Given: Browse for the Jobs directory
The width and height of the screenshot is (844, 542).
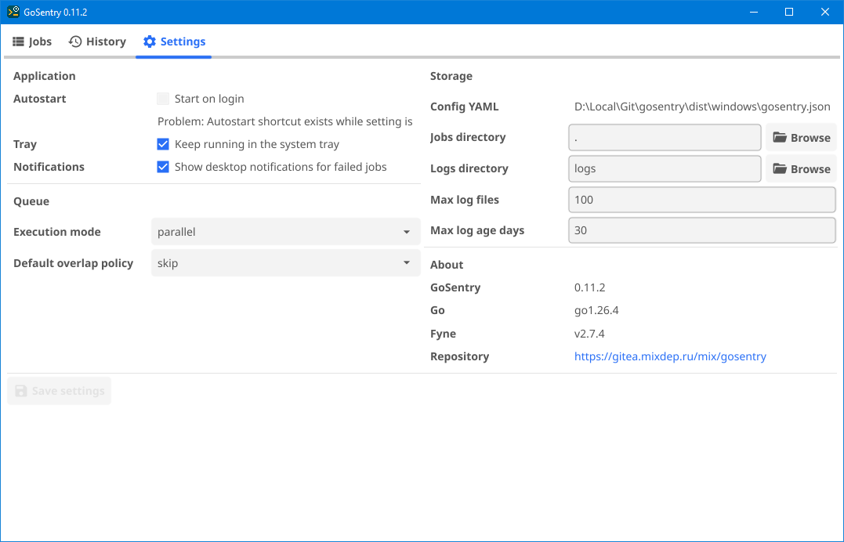Looking at the screenshot, I should click(x=801, y=138).
